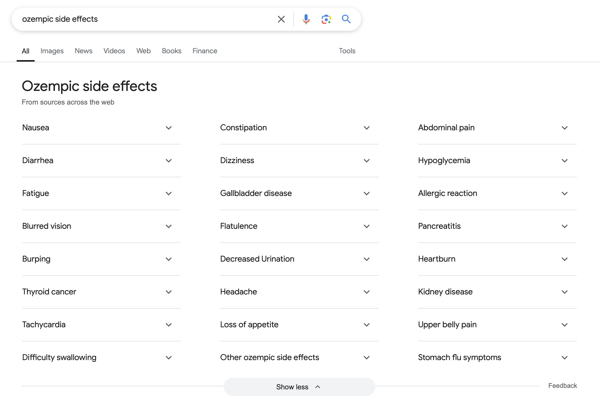The image size is (600, 402).
Task: Expand the Gallbladder disease chevron
Action: (x=367, y=194)
